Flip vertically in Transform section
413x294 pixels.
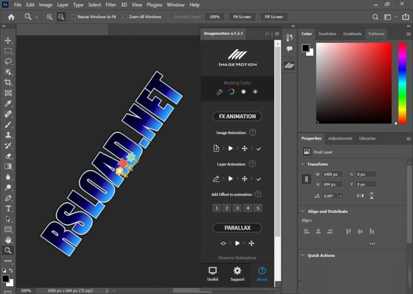click(371, 196)
